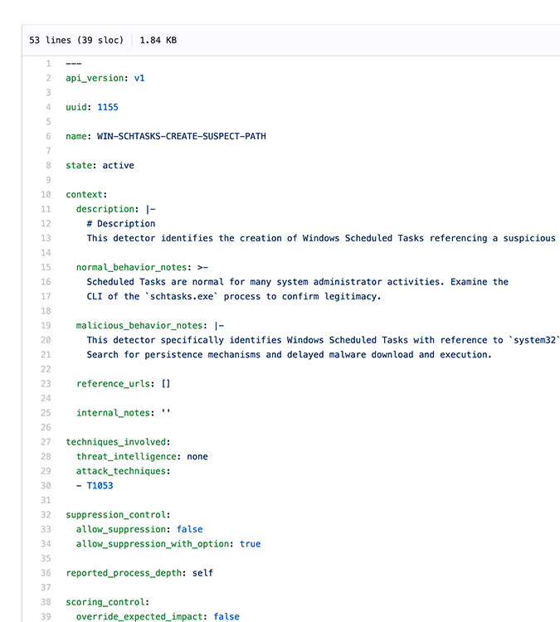Click the 'malicious_behavior_notes' key
The height and width of the screenshot is (622, 560).
142,325
